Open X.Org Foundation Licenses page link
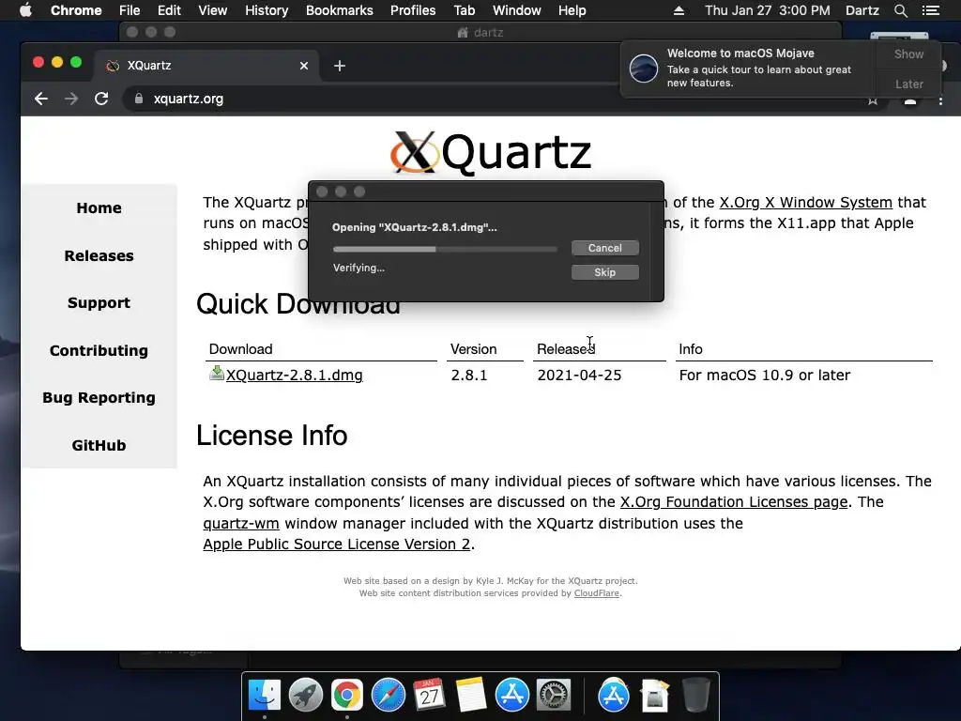This screenshot has width=961, height=721. point(734,502)
